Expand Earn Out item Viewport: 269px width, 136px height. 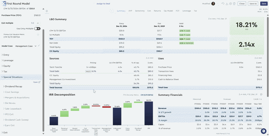click(x=9, y=125)
